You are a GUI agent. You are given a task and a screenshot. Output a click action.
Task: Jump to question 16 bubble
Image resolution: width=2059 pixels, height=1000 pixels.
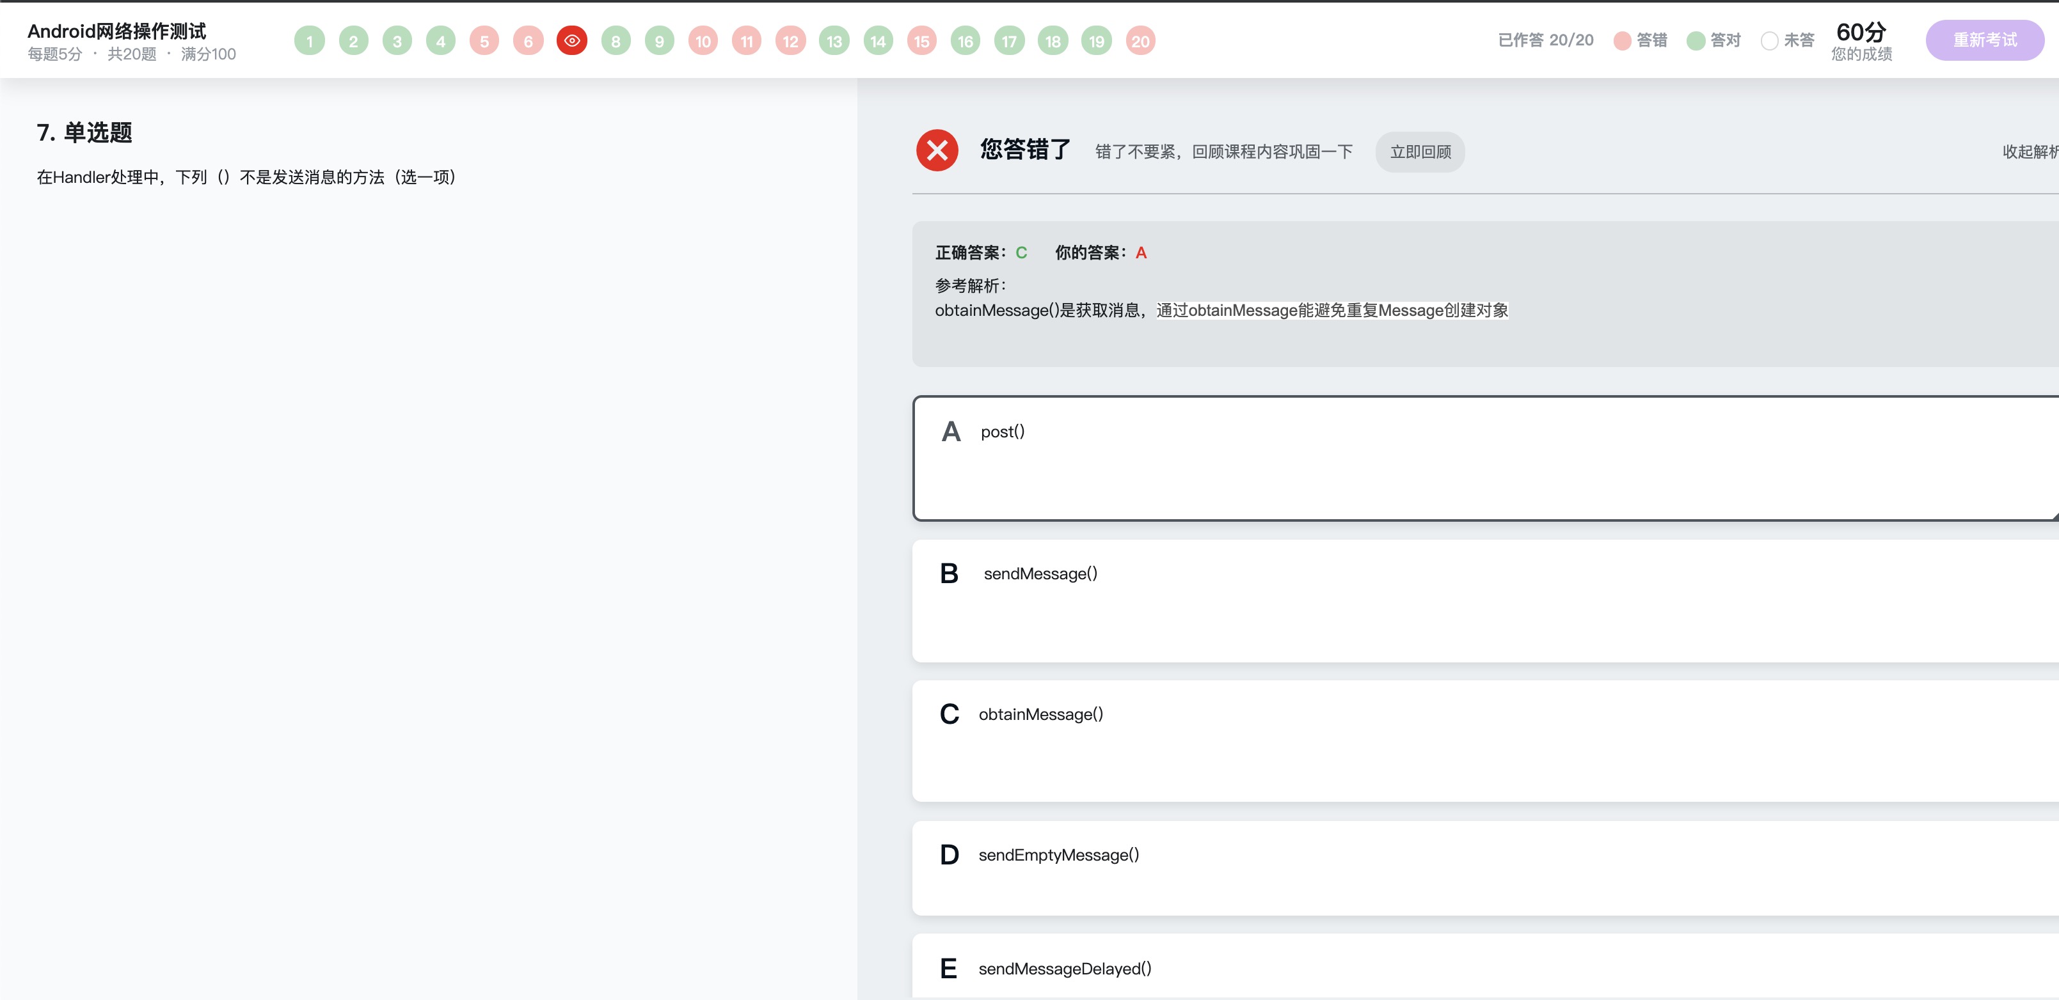(966, 41)
